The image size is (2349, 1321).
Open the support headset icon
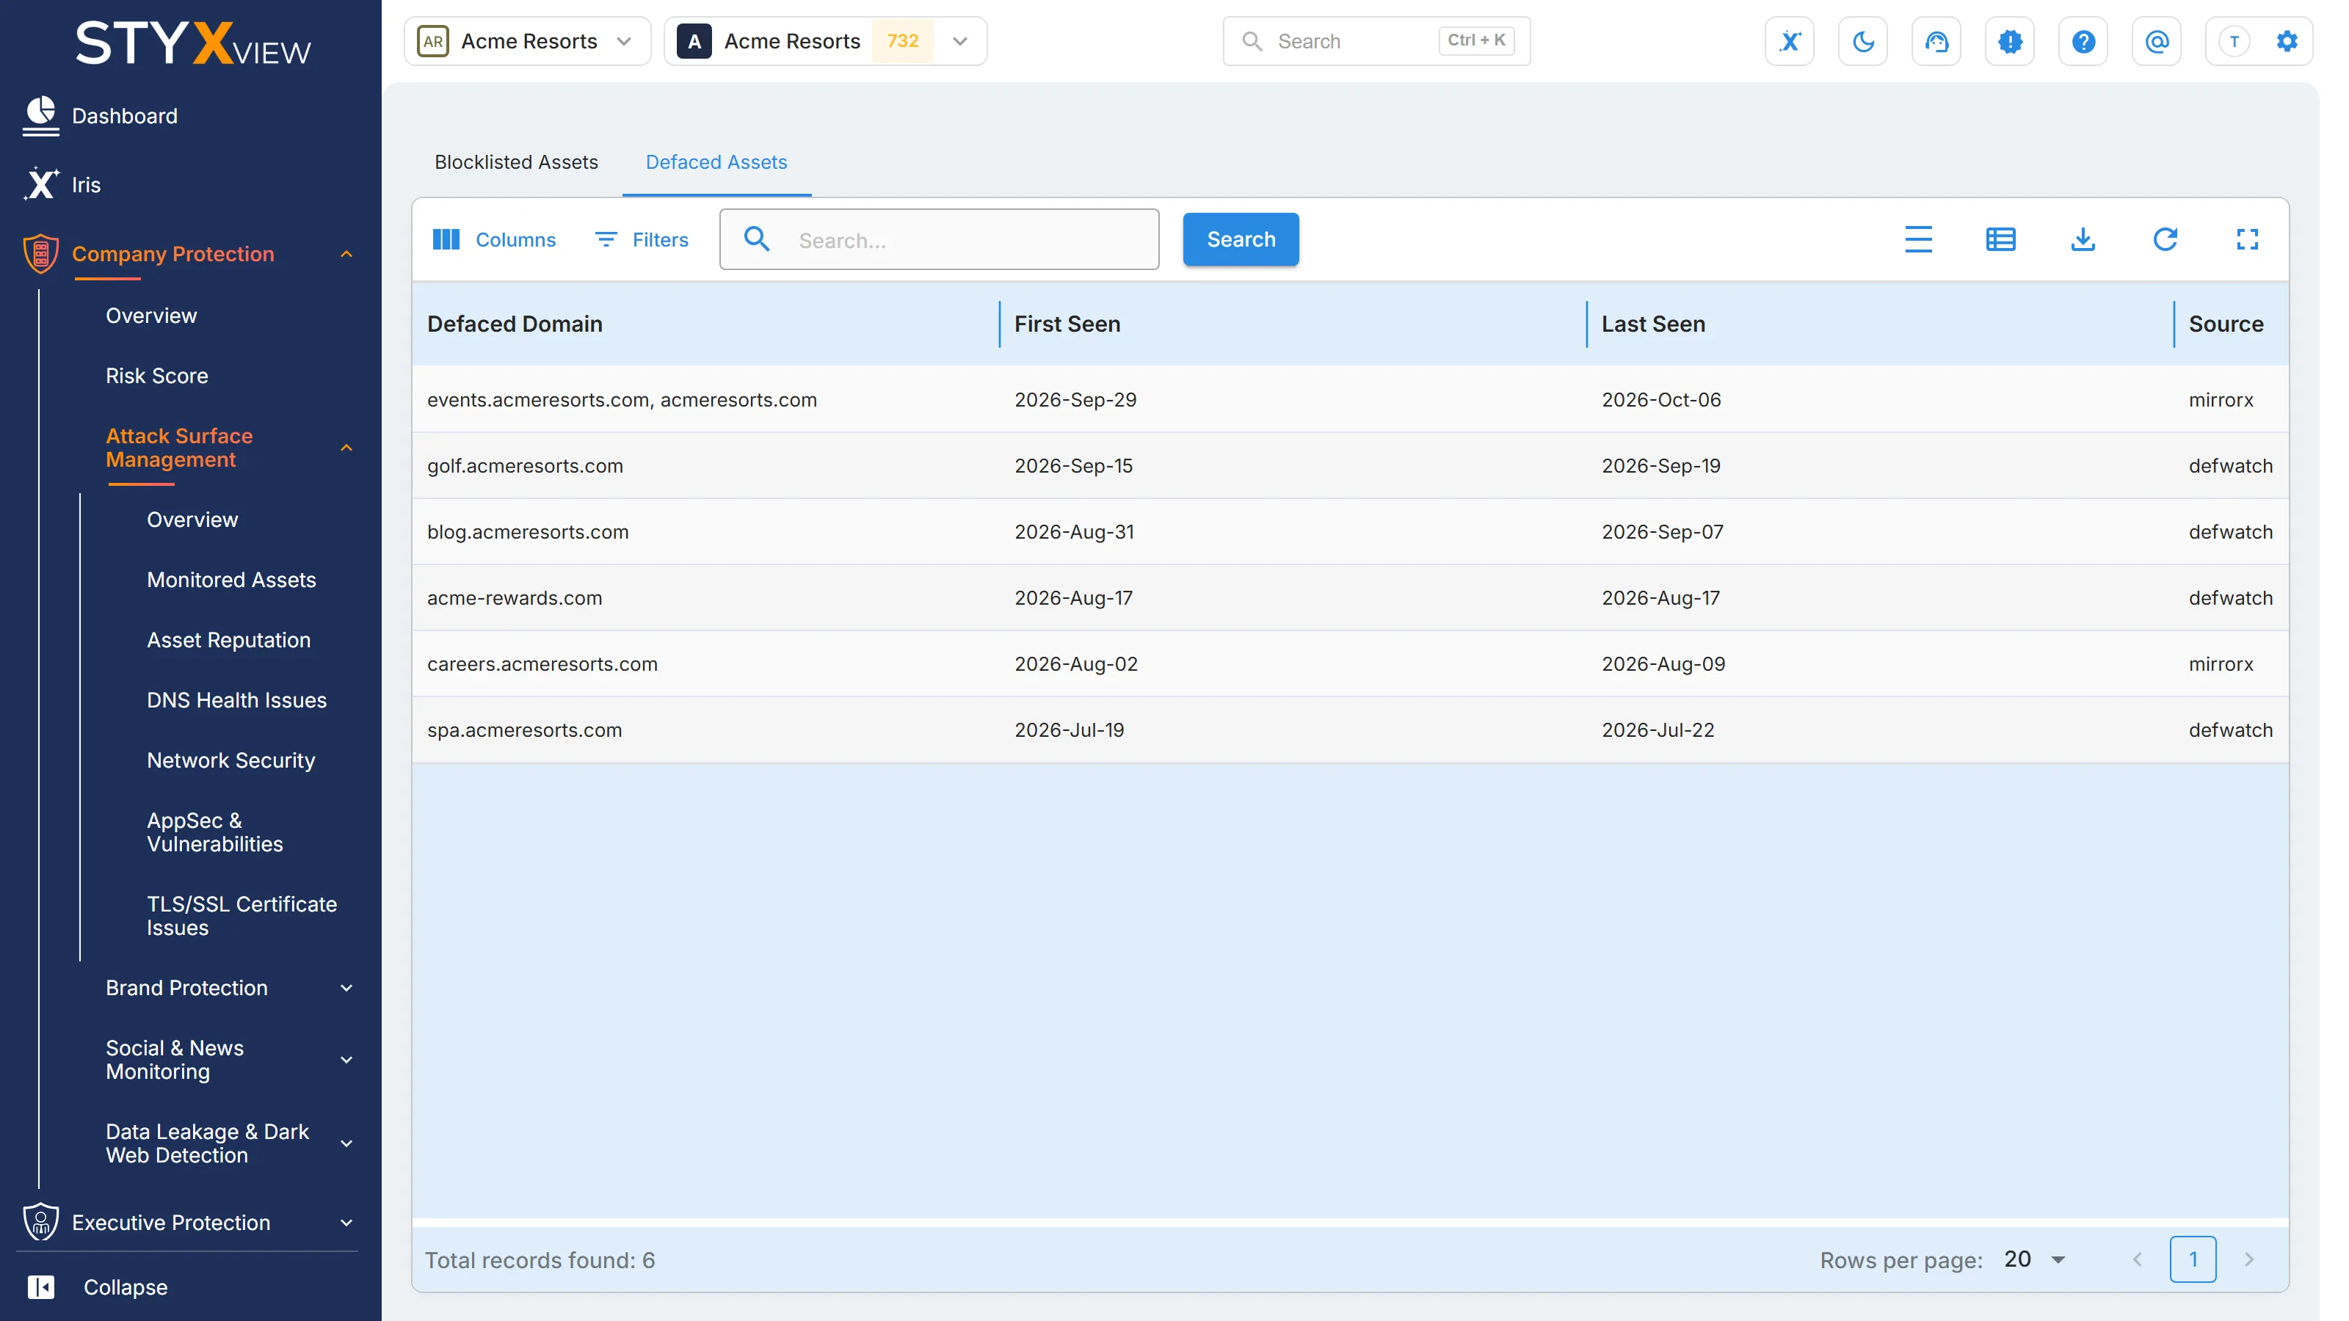[x=1936, y=41]
